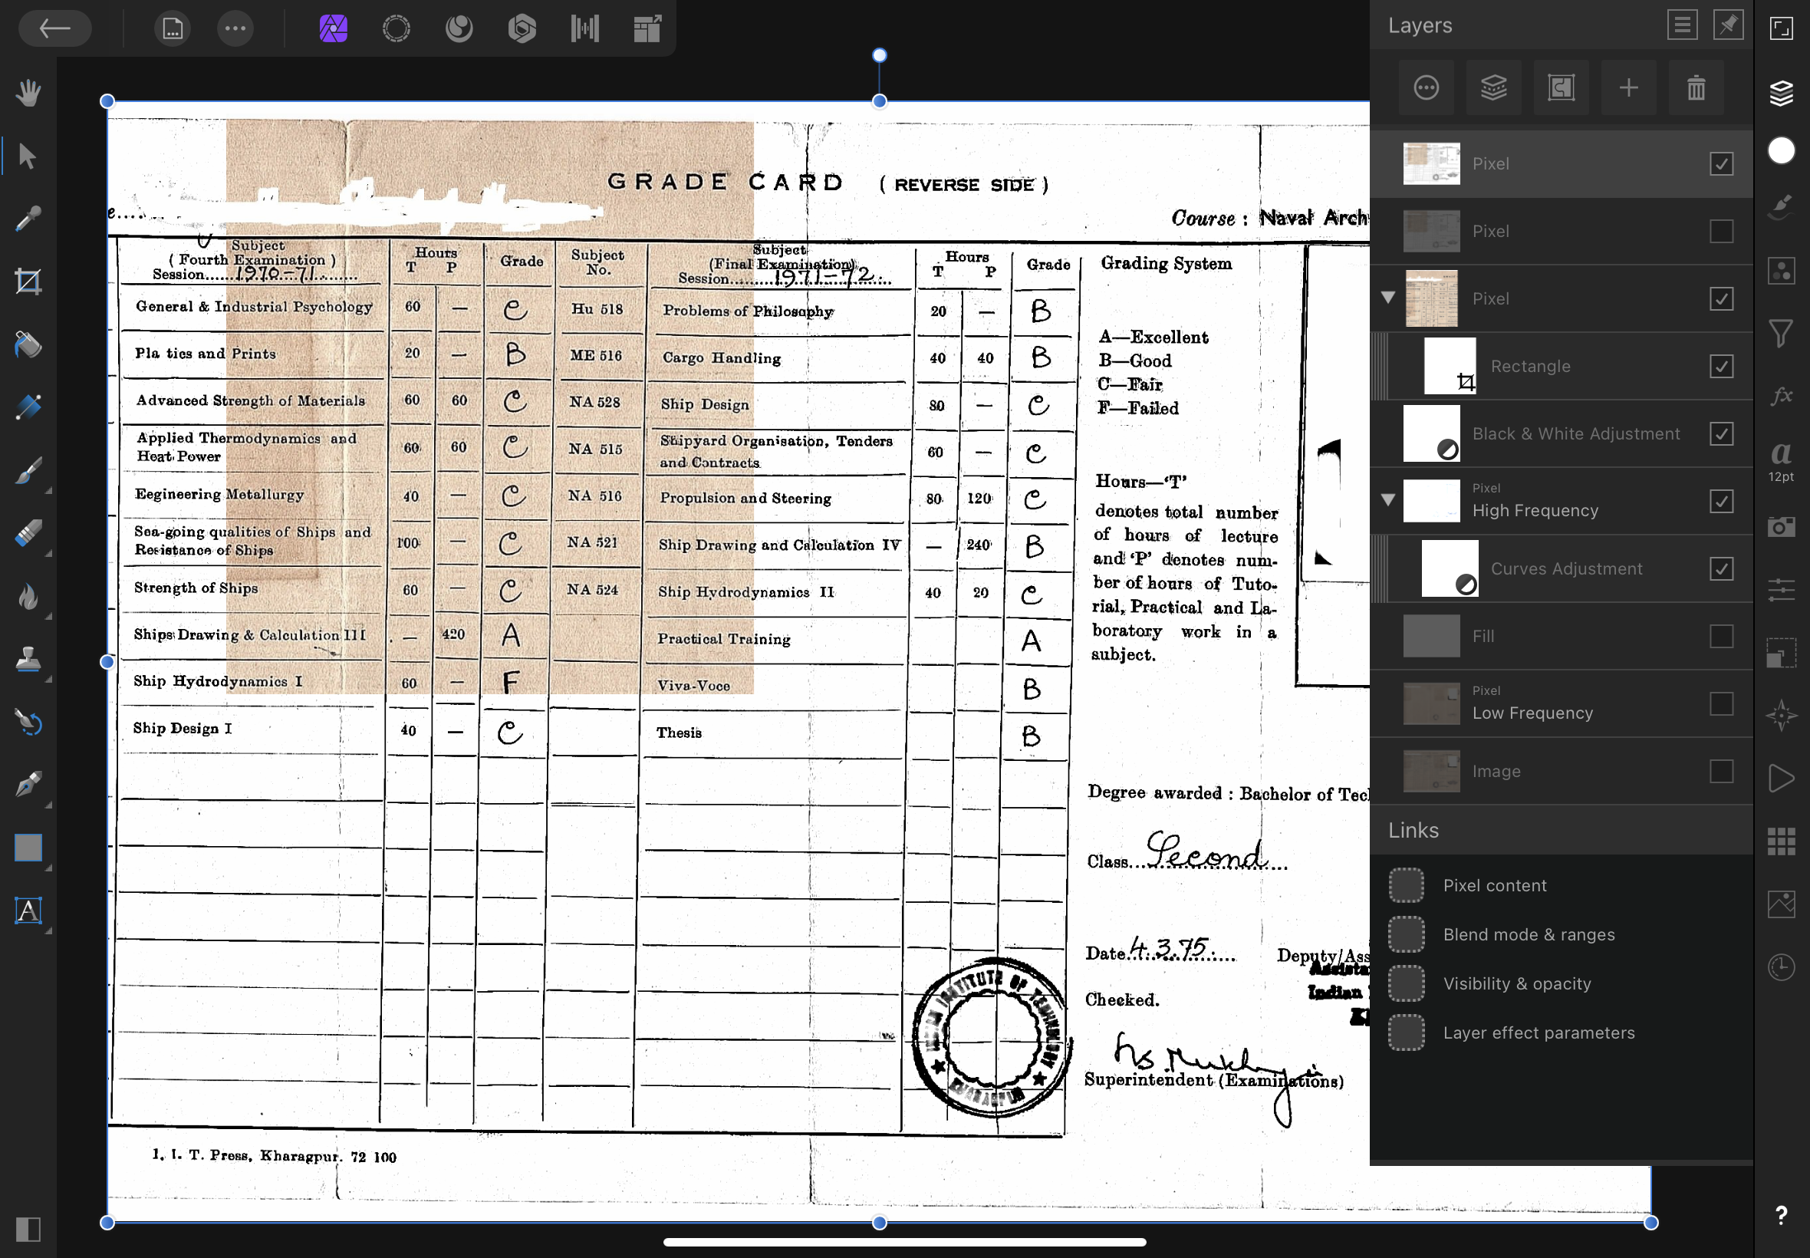This screenshot has height=1258, width=1810.
Task: Toggle the bottom-left panel visibility icon
Action: (x=28, y=1230)
